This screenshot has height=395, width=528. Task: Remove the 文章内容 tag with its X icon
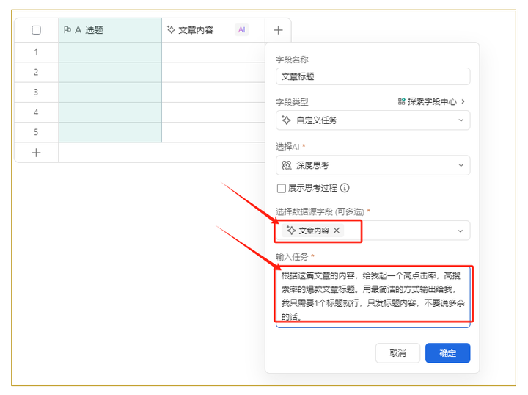pos(337,231)
